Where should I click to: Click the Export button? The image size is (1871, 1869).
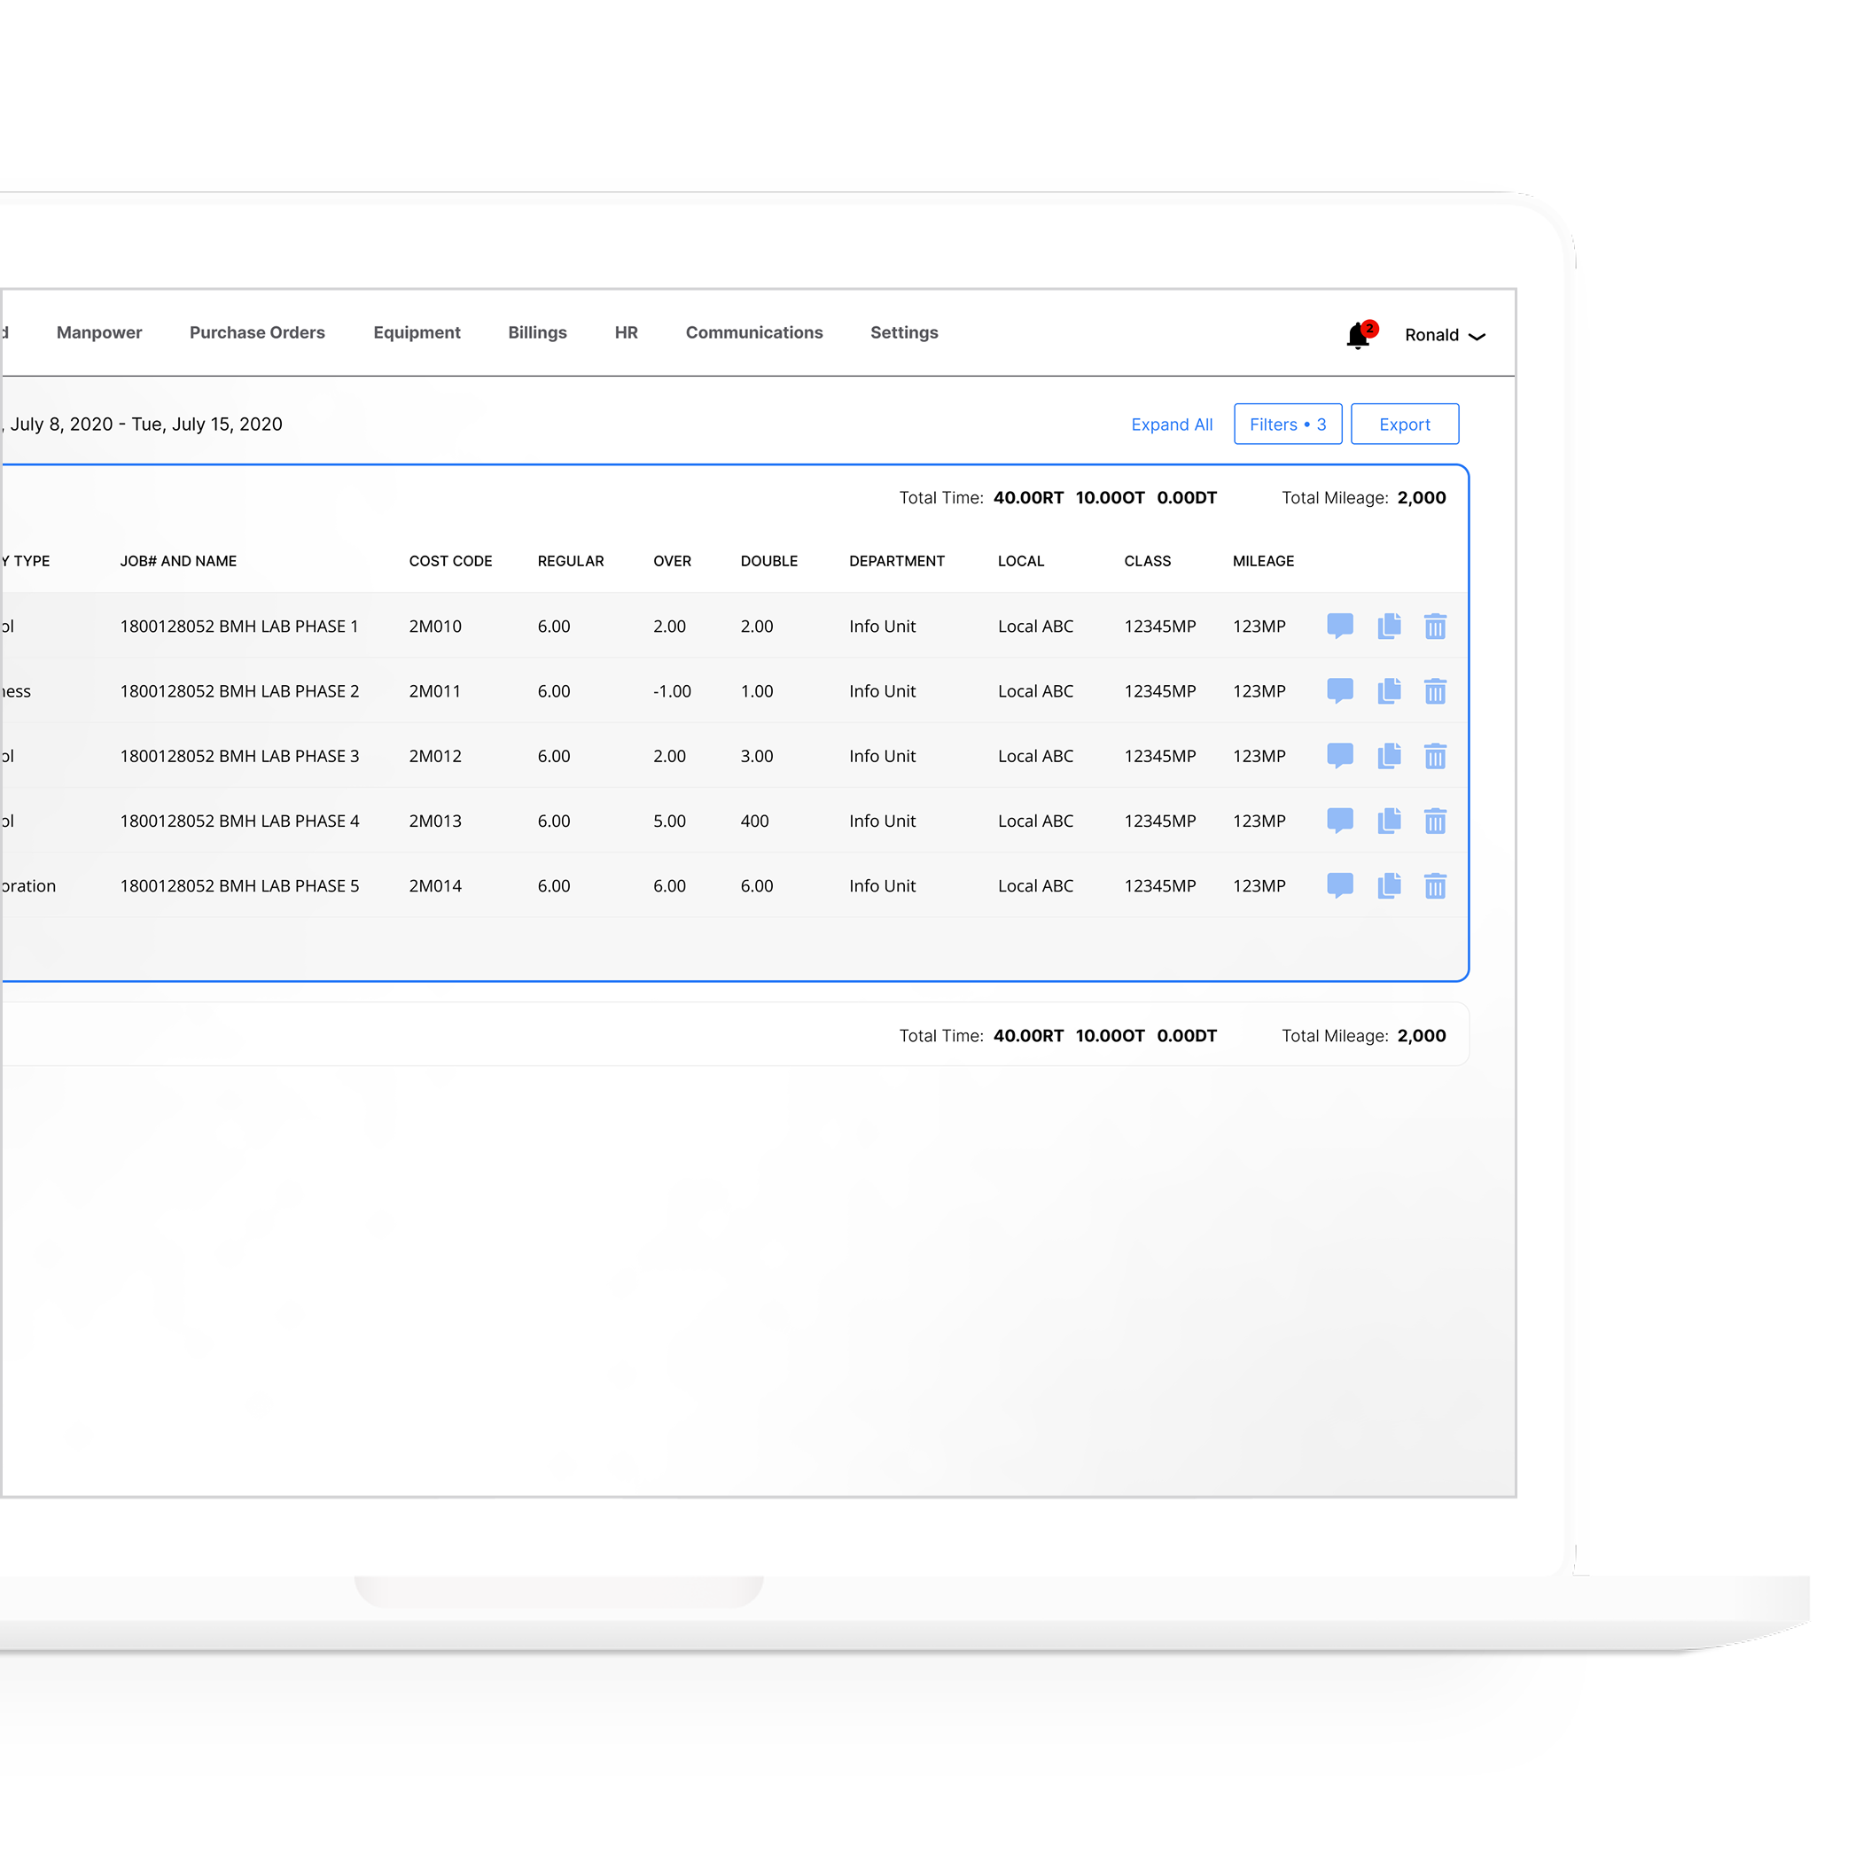coord(1404,424)
